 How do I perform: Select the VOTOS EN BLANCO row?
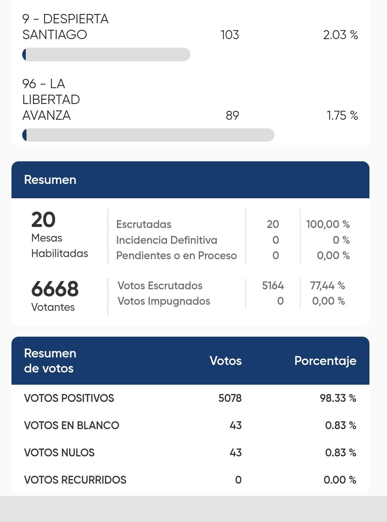(x=190, y=425)
